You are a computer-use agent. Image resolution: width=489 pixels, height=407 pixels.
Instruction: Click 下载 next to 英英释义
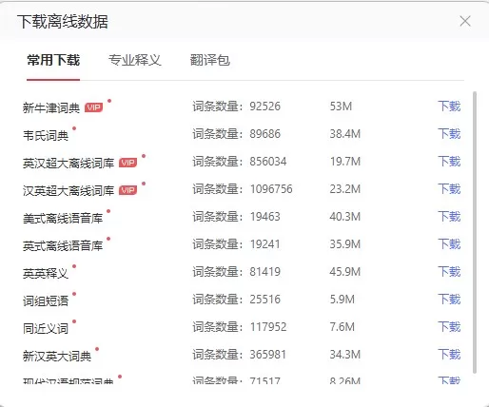(449, 272)
